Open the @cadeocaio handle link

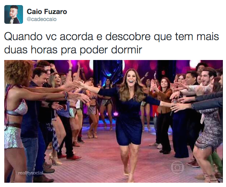click(x=42, y=19)
